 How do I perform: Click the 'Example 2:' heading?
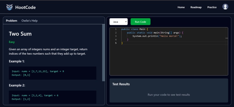pyautogui.click(x=17, y=85)
